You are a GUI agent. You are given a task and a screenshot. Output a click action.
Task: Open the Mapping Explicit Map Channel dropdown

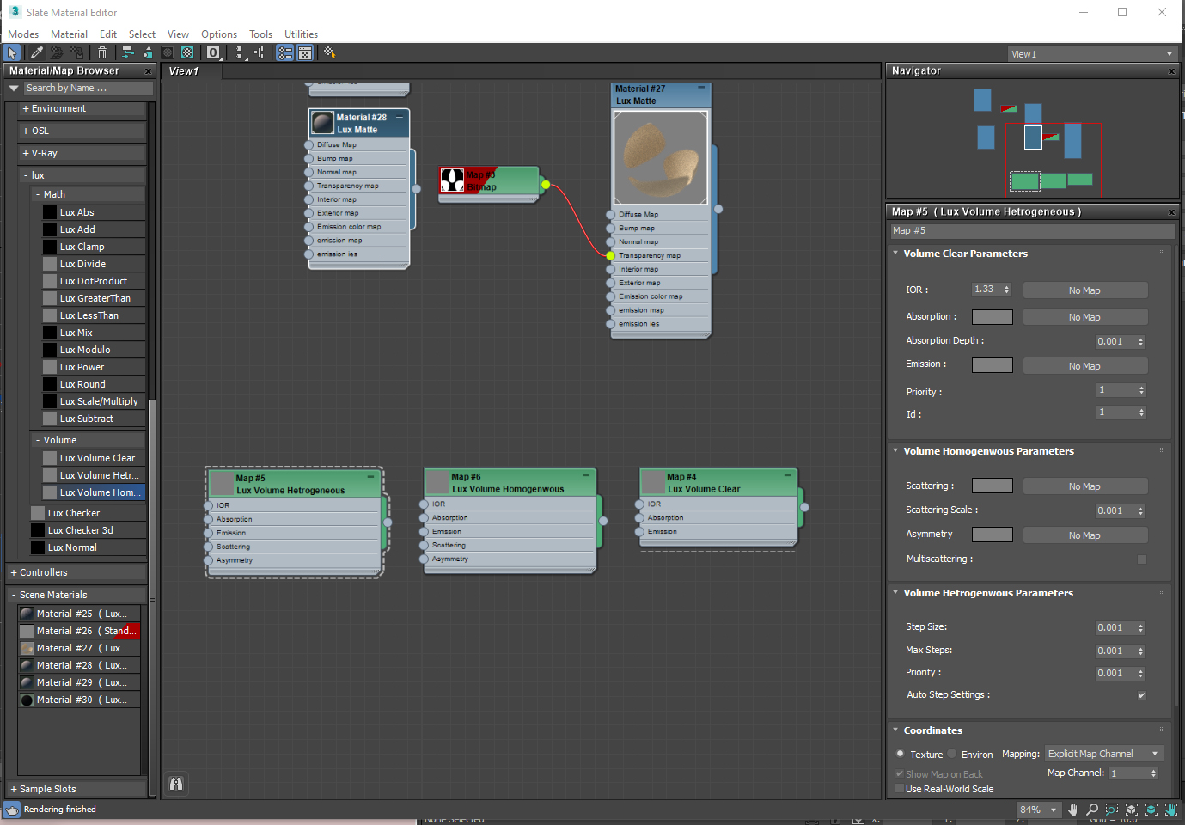[1103, 754]
